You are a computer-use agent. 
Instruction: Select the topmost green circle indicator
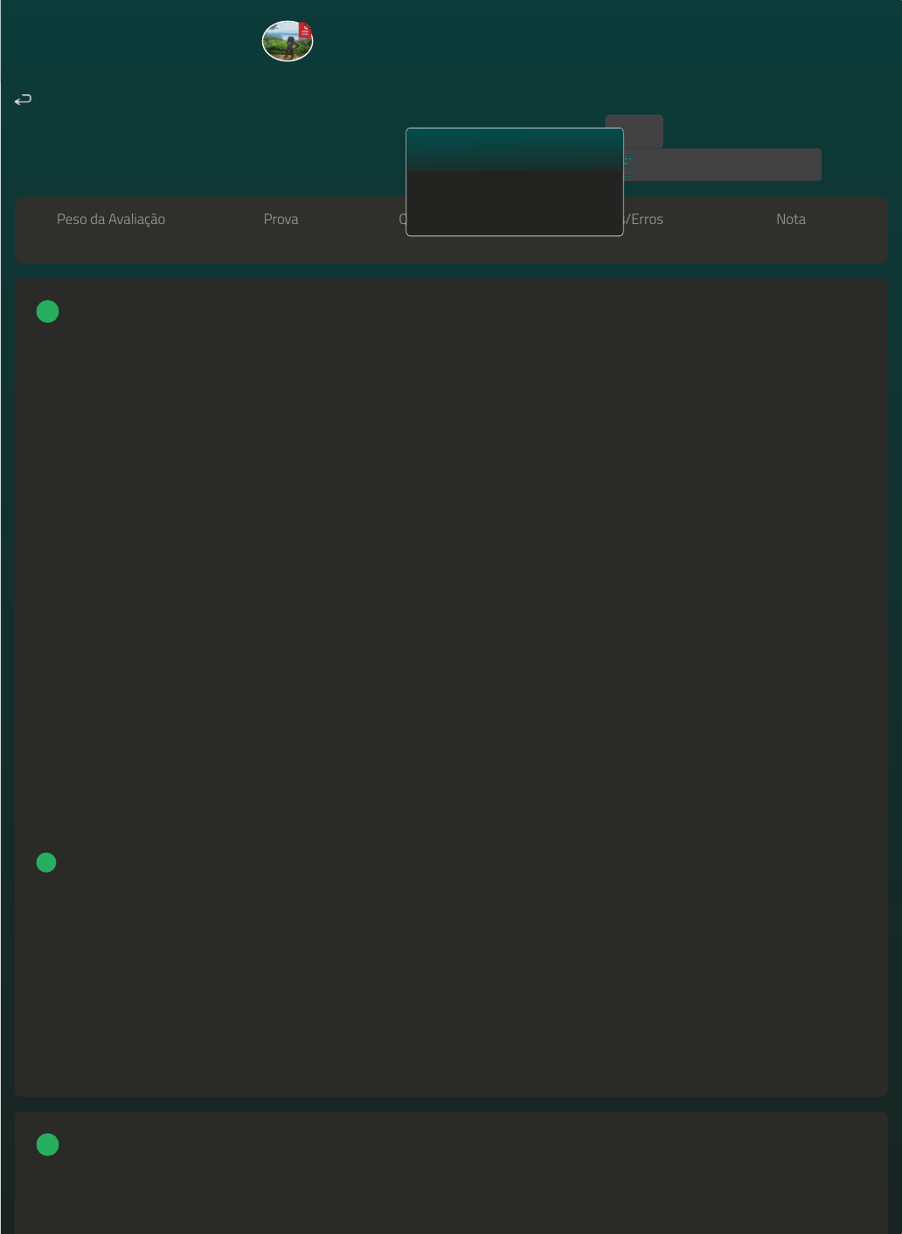[x=47, y=311]
